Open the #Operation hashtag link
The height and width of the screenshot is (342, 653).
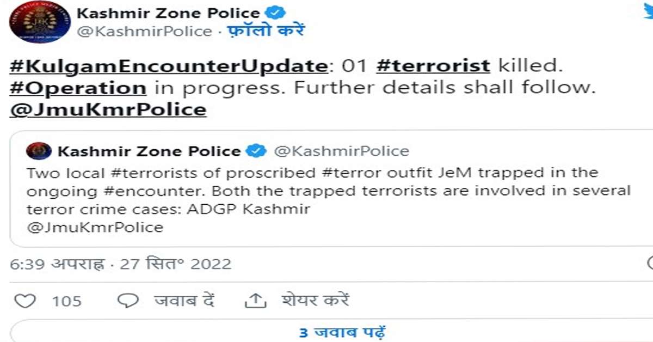click(x=78, y=88)
